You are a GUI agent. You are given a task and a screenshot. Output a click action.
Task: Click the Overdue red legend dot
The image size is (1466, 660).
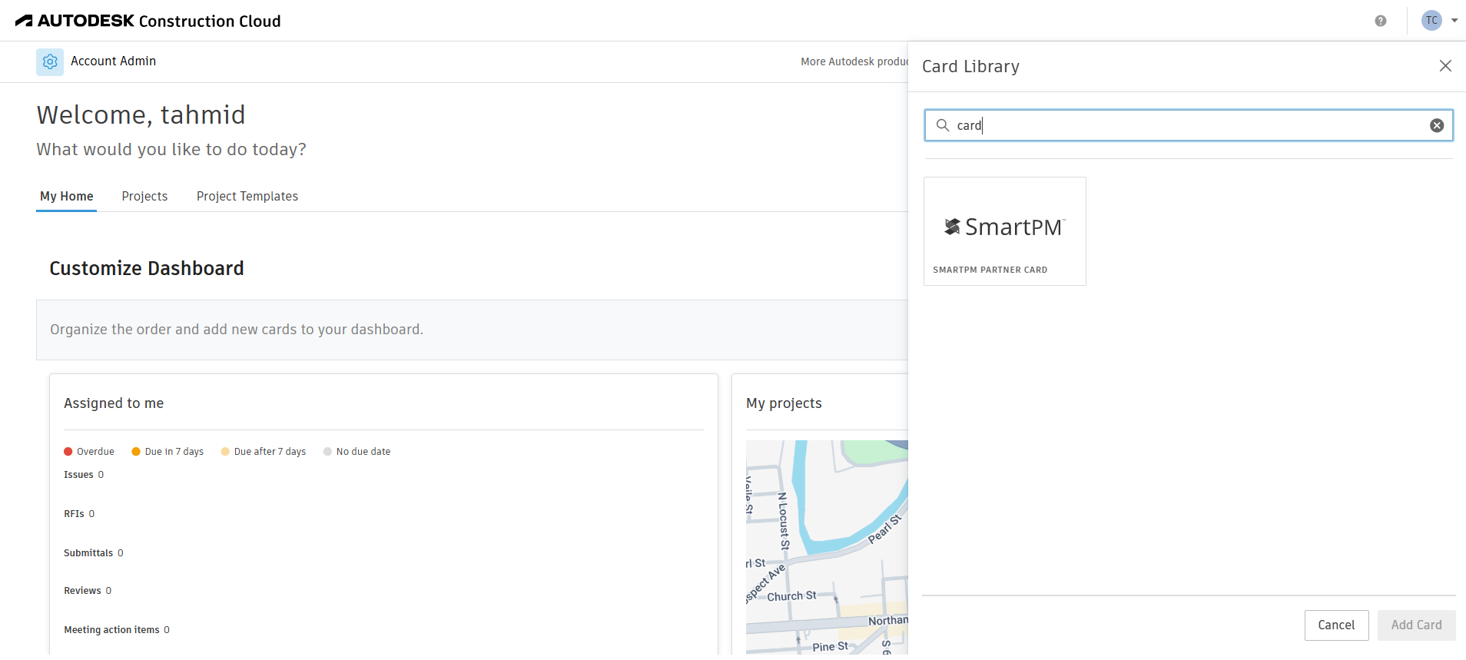click(68, 452)
